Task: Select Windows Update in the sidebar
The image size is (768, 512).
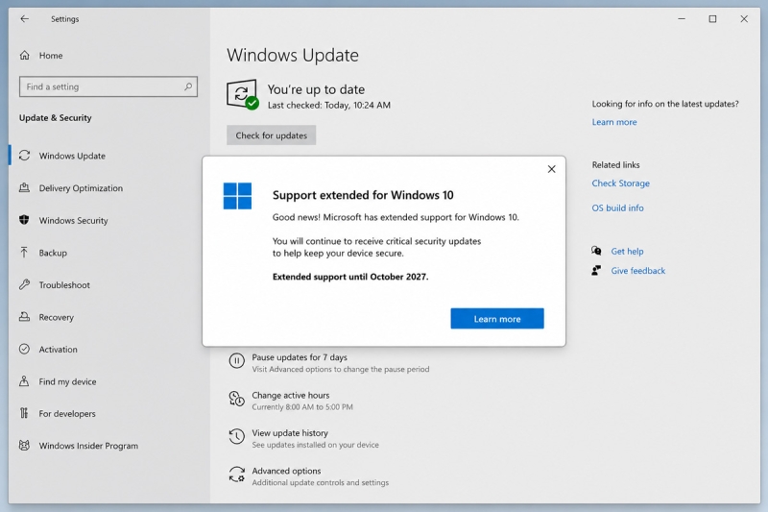Action: coord(72,156)
